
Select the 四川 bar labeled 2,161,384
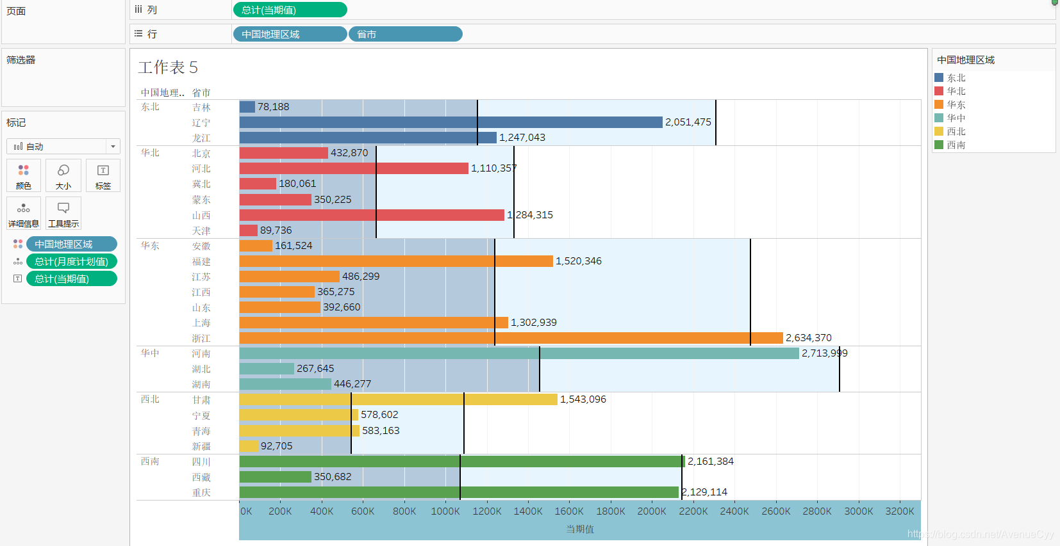(462, 462)
